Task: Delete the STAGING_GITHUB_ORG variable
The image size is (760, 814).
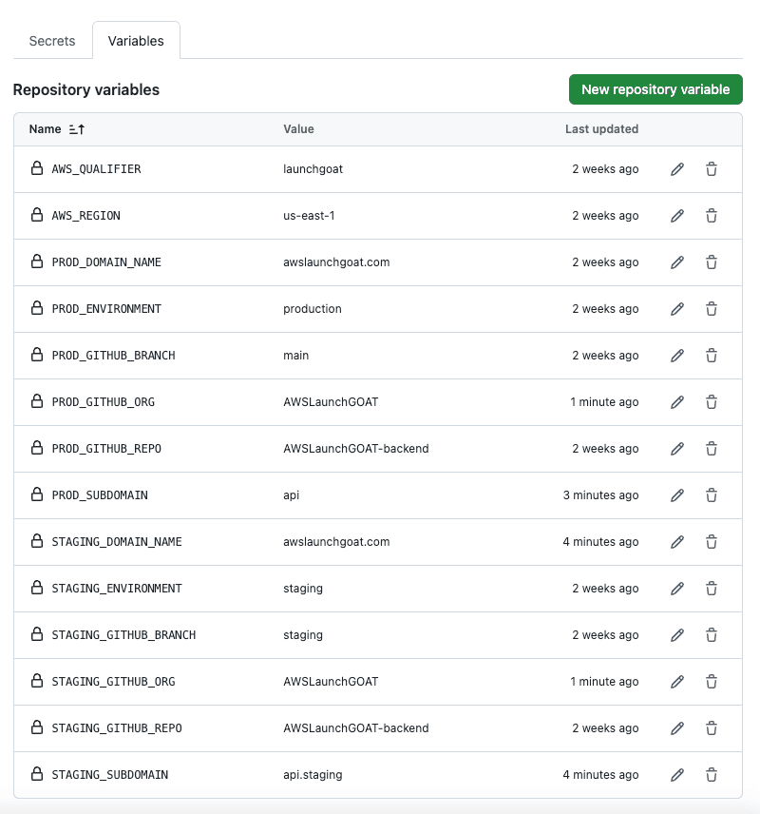Action: [712, 682]
